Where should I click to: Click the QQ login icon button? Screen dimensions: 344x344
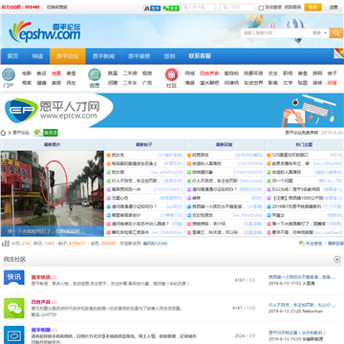pyautogui.click(x=152, y=8)
